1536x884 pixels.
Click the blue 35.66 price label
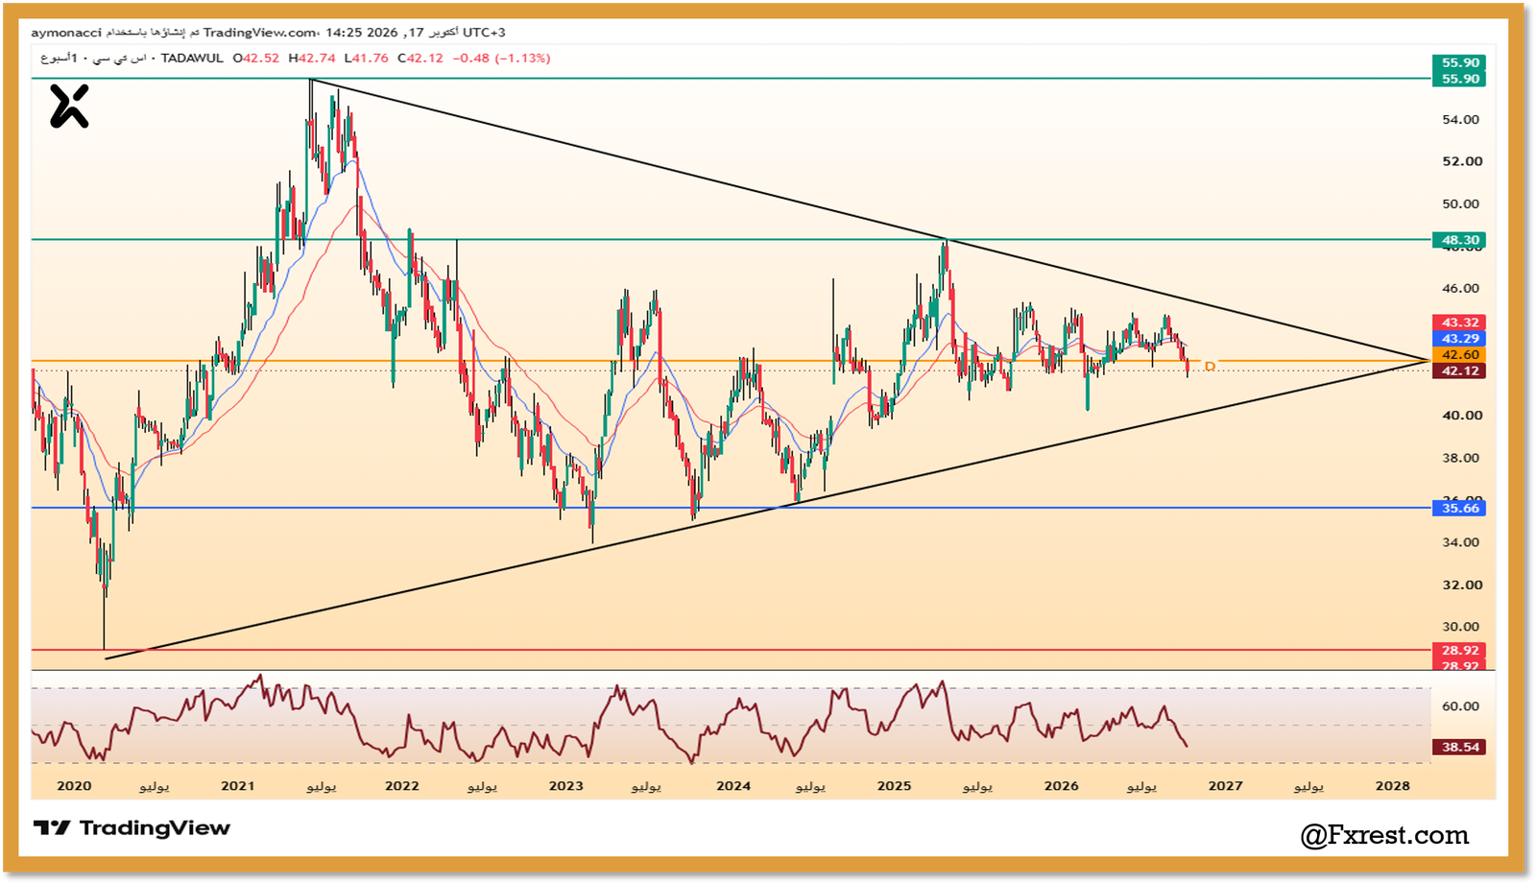point(1459,509)
